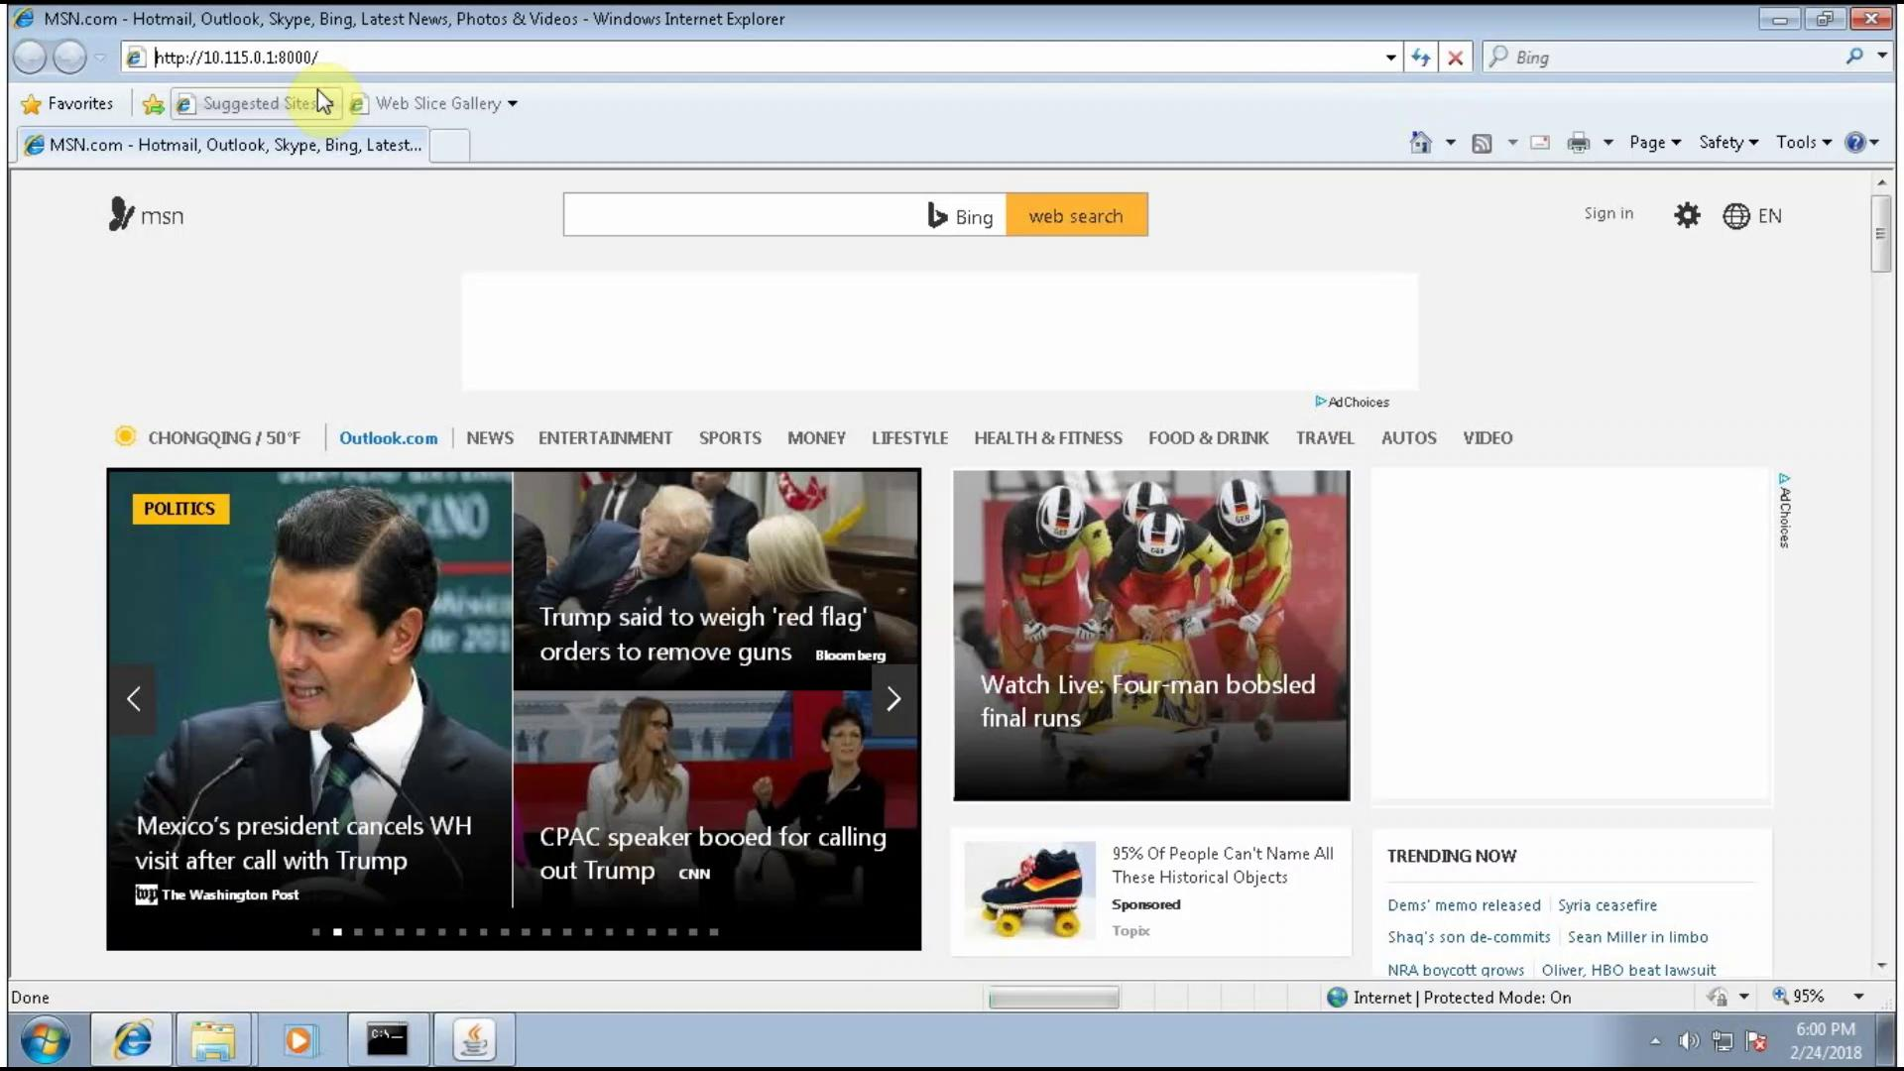Image resolution: width=1904 pixels, height=1071 pixels.
Task: Open the Outlook.com link
Action: [388, 438]
